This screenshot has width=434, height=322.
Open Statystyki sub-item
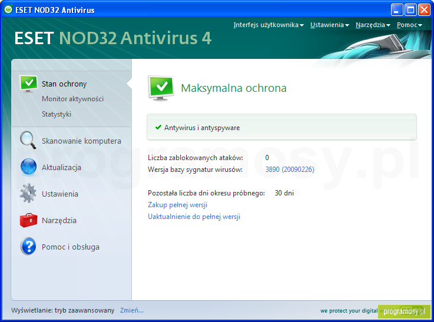57,114
